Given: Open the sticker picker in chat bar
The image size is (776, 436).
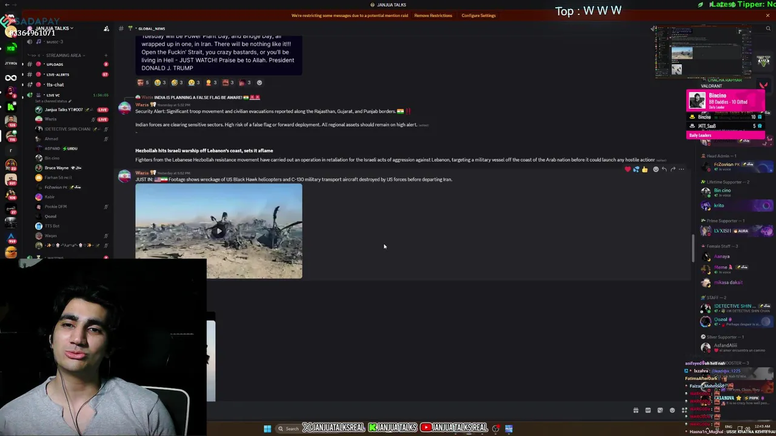Looking at the screenshot, I should pos(660,411).
